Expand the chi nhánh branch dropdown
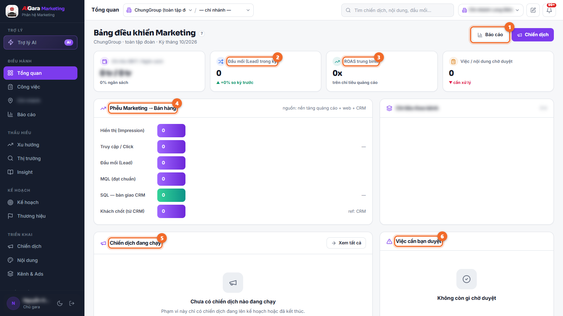Image resolution: width=563 pixels, height=316 pixels. (224, 10)
